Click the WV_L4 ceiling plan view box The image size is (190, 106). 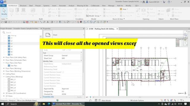(x=9, y=88)
